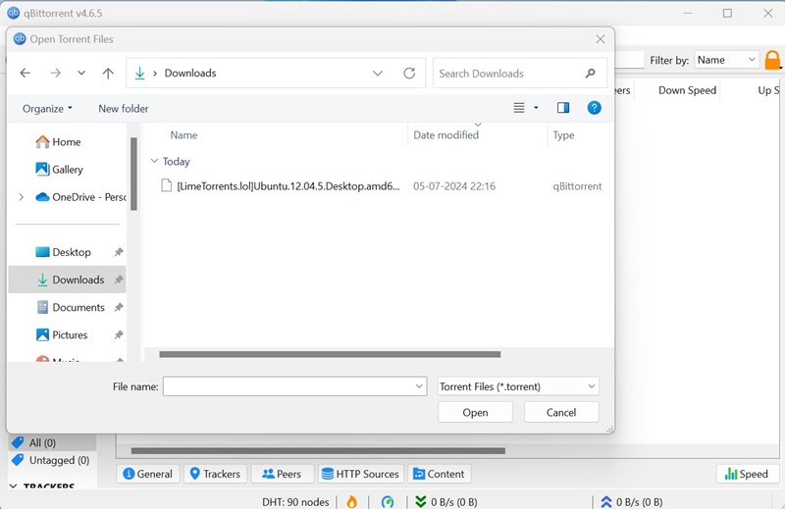Select the LimeTorrents Ubuntu 12.04.5 torrent file
Screen dimensions: 785x509
click(x=288, y=186)
